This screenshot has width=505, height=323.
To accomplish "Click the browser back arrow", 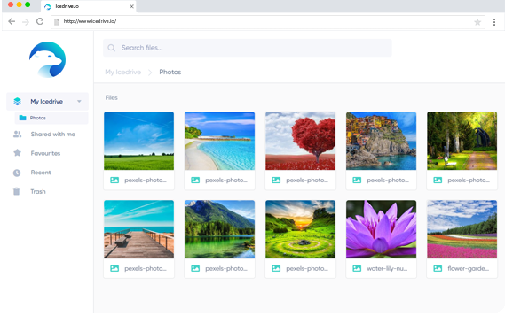I will [12, 21].
